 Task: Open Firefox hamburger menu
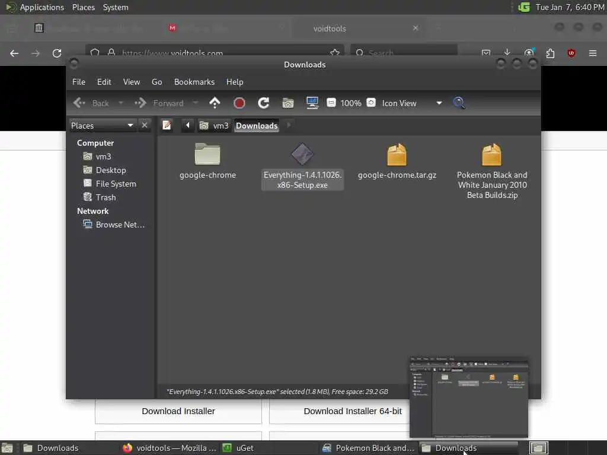click(x=593, y=53)
